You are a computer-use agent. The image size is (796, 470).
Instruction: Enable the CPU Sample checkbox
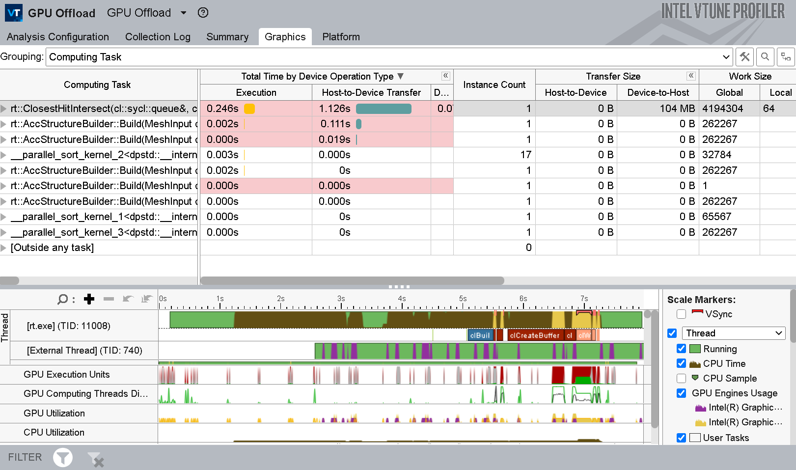(681, 378)
